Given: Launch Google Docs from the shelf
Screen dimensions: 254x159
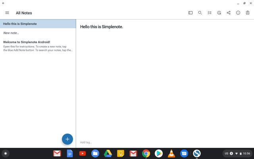Looking at the screenshot, I should point(70,153).
